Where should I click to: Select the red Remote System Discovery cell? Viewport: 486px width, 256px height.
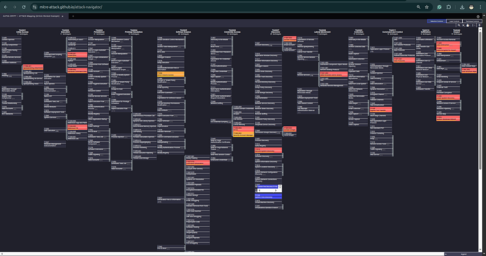pyautogui.click(x=268, y=150)
